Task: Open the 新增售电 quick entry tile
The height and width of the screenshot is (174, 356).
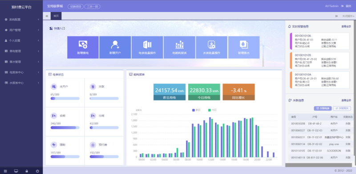Action: click(x=83, y=47)
